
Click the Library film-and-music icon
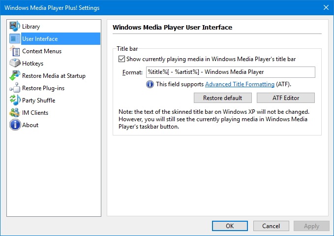[15, 26]
